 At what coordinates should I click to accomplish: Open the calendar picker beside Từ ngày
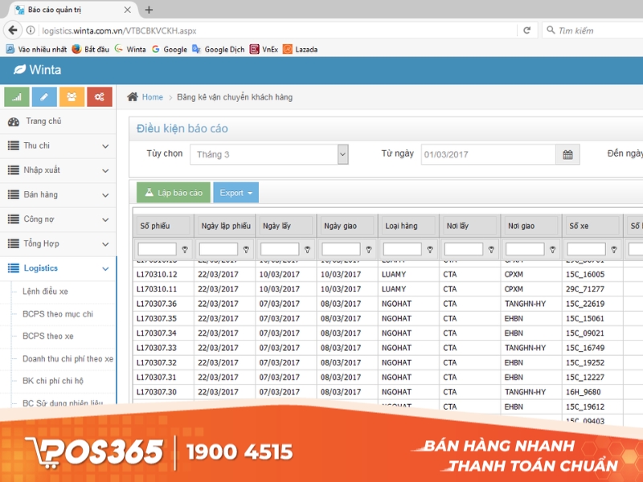568,154
